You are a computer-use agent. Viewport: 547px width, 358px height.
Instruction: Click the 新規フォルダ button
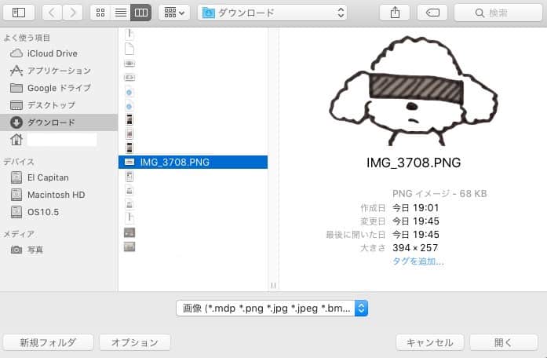pyautogui.click(x=48, y=342)
